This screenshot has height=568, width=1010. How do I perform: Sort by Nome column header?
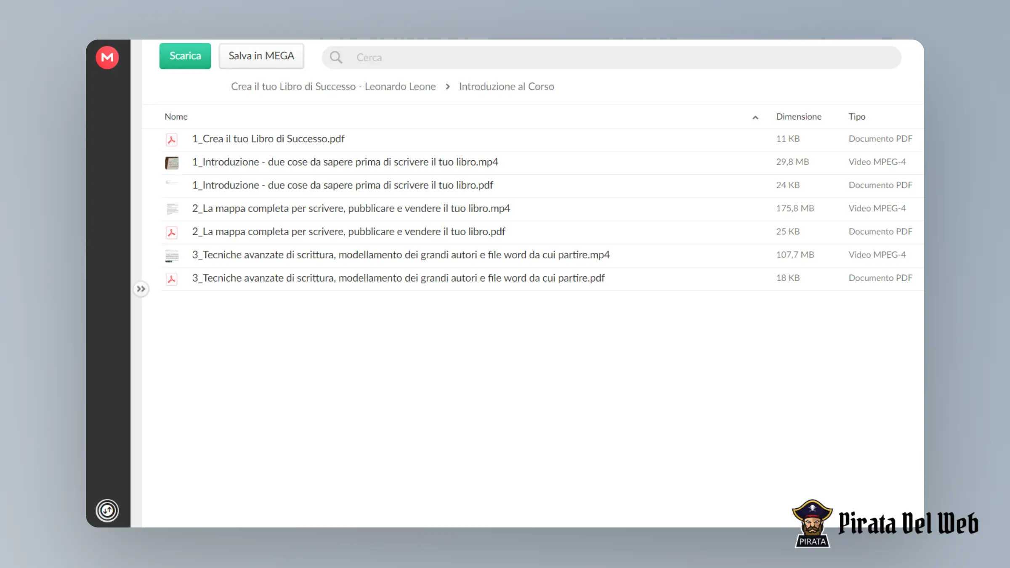[x=176, y=117]
